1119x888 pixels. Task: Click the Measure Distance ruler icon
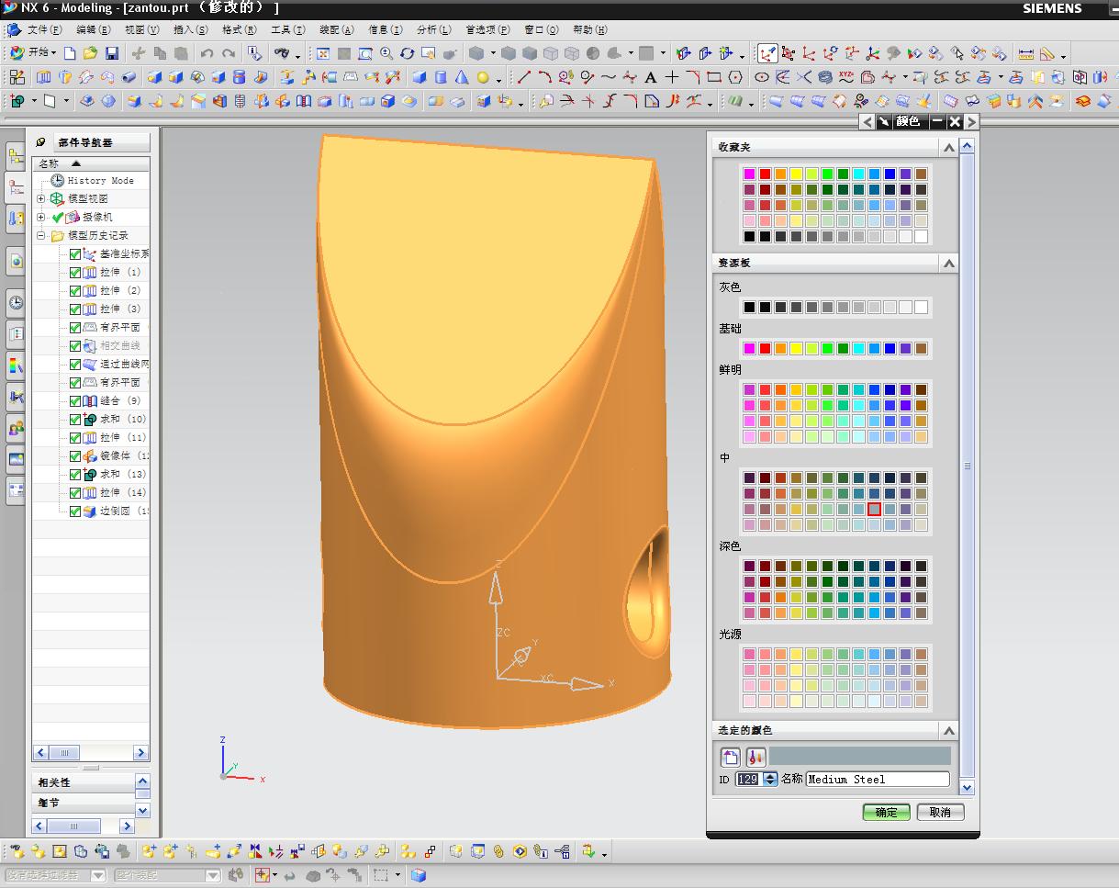[x=1026, y=53]
